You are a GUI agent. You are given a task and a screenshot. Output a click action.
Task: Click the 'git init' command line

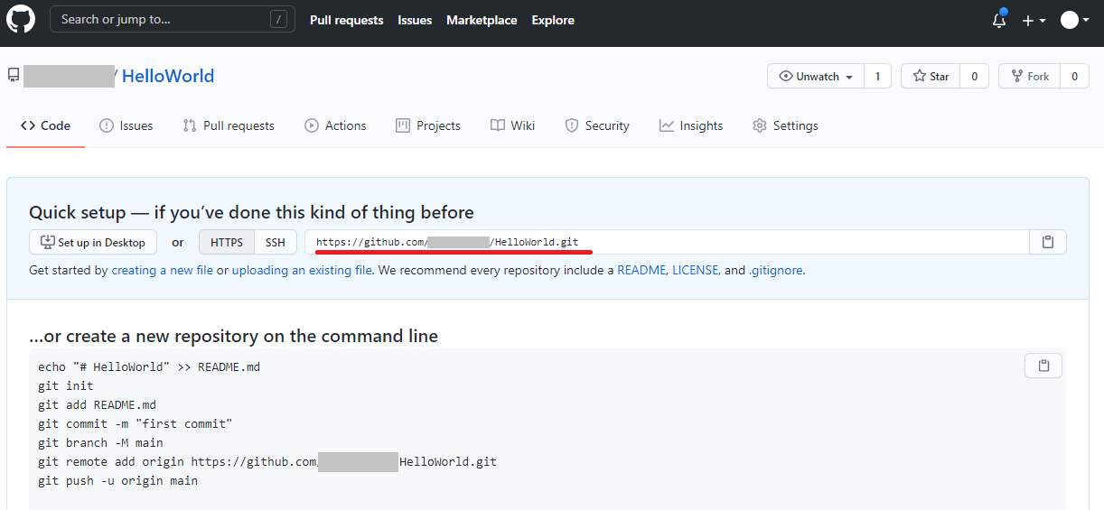click(x=66, y=385)
